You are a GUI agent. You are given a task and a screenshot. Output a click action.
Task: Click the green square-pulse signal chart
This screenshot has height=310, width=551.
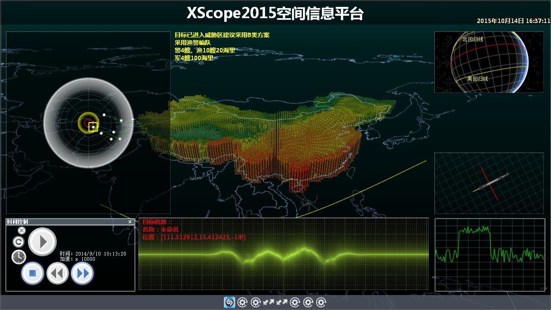pos(489,255)
